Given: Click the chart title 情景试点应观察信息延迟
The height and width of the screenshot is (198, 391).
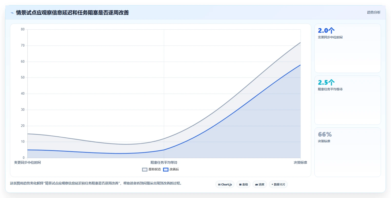Looking at the screenshot, I should tap(72, 13).
